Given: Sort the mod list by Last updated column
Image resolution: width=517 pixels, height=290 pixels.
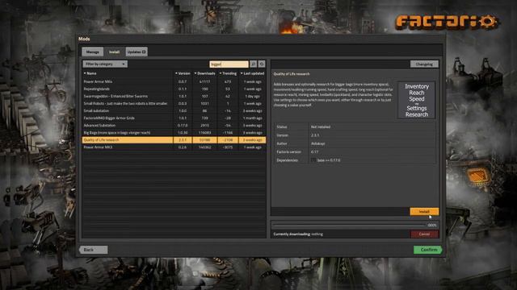Looking at the screenshot, I should click(252, 73).
